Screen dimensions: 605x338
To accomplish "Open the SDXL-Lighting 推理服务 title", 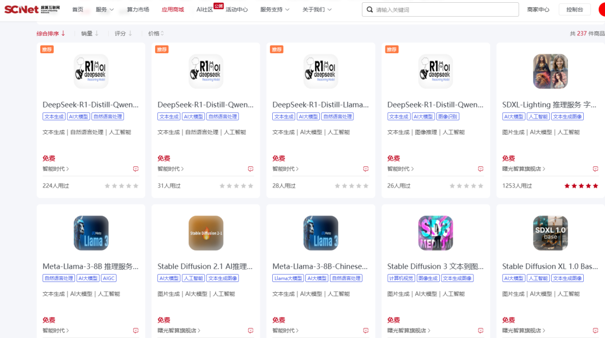I will [549, 105].
